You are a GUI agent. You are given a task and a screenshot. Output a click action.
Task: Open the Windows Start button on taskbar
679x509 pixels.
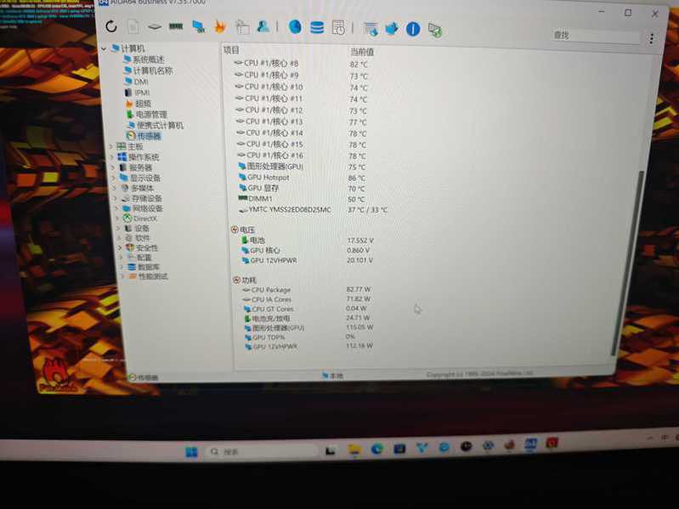pyautogui.click(x=191, y=452)
